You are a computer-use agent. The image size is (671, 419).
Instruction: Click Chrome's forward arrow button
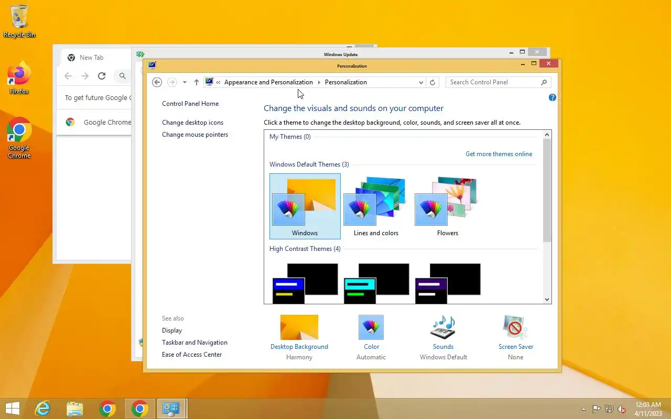click(x=85, y=76)
